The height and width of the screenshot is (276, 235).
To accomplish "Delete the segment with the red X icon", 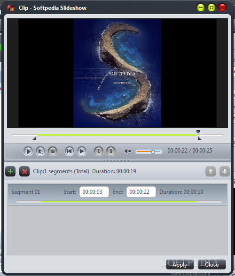I will click(x=24, y=171).
